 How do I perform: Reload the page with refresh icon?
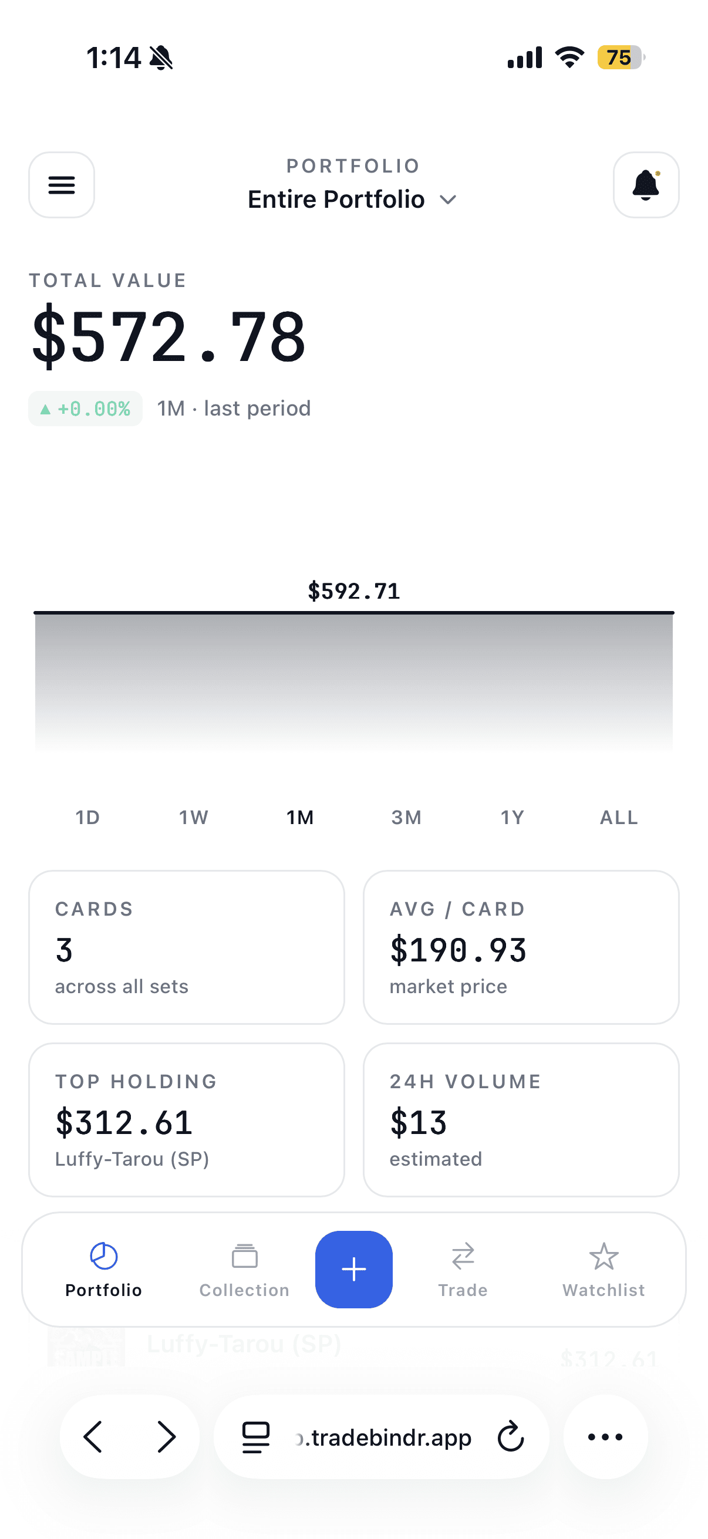(511, 1437)
